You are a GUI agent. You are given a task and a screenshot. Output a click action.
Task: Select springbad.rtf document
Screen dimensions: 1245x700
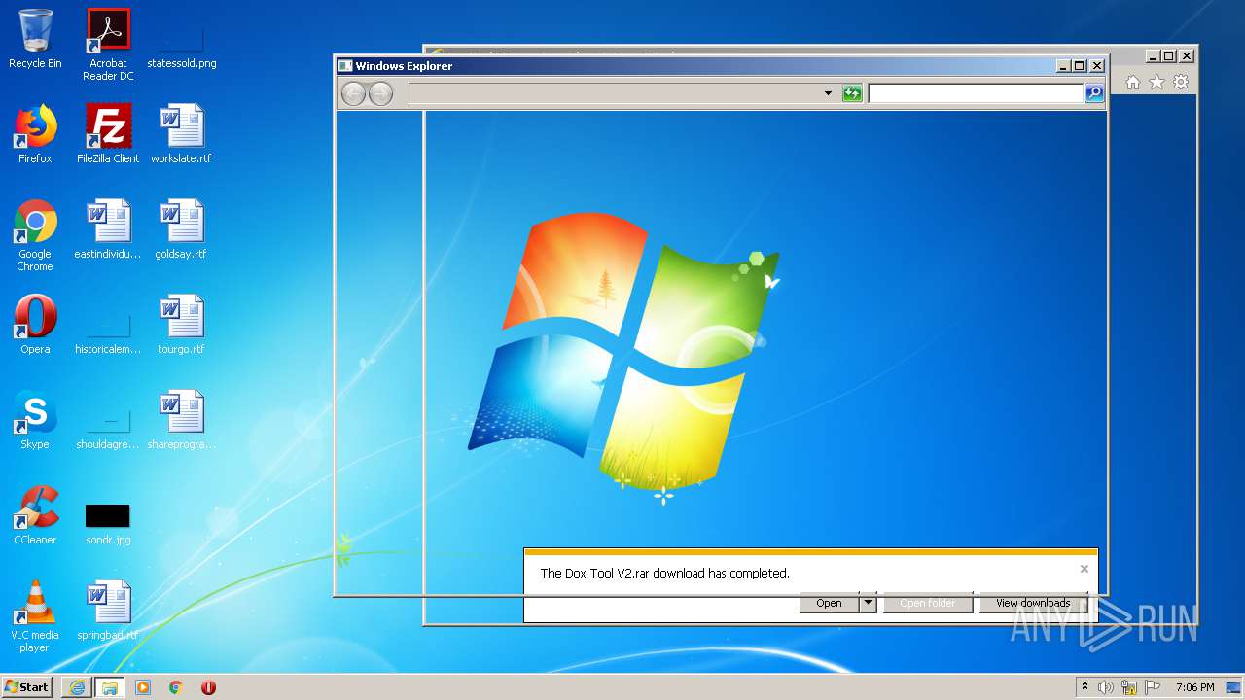(108, 611)
